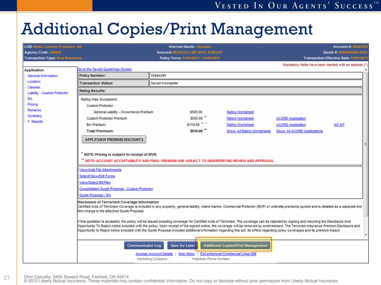This screenshot has height=285, width=381.
Task: Open Results node in sidebar tree
Action: click(x=37, y=122)
